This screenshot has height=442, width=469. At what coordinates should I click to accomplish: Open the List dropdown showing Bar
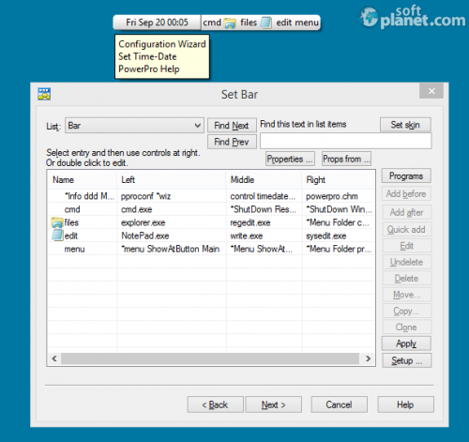click(134, 126)
